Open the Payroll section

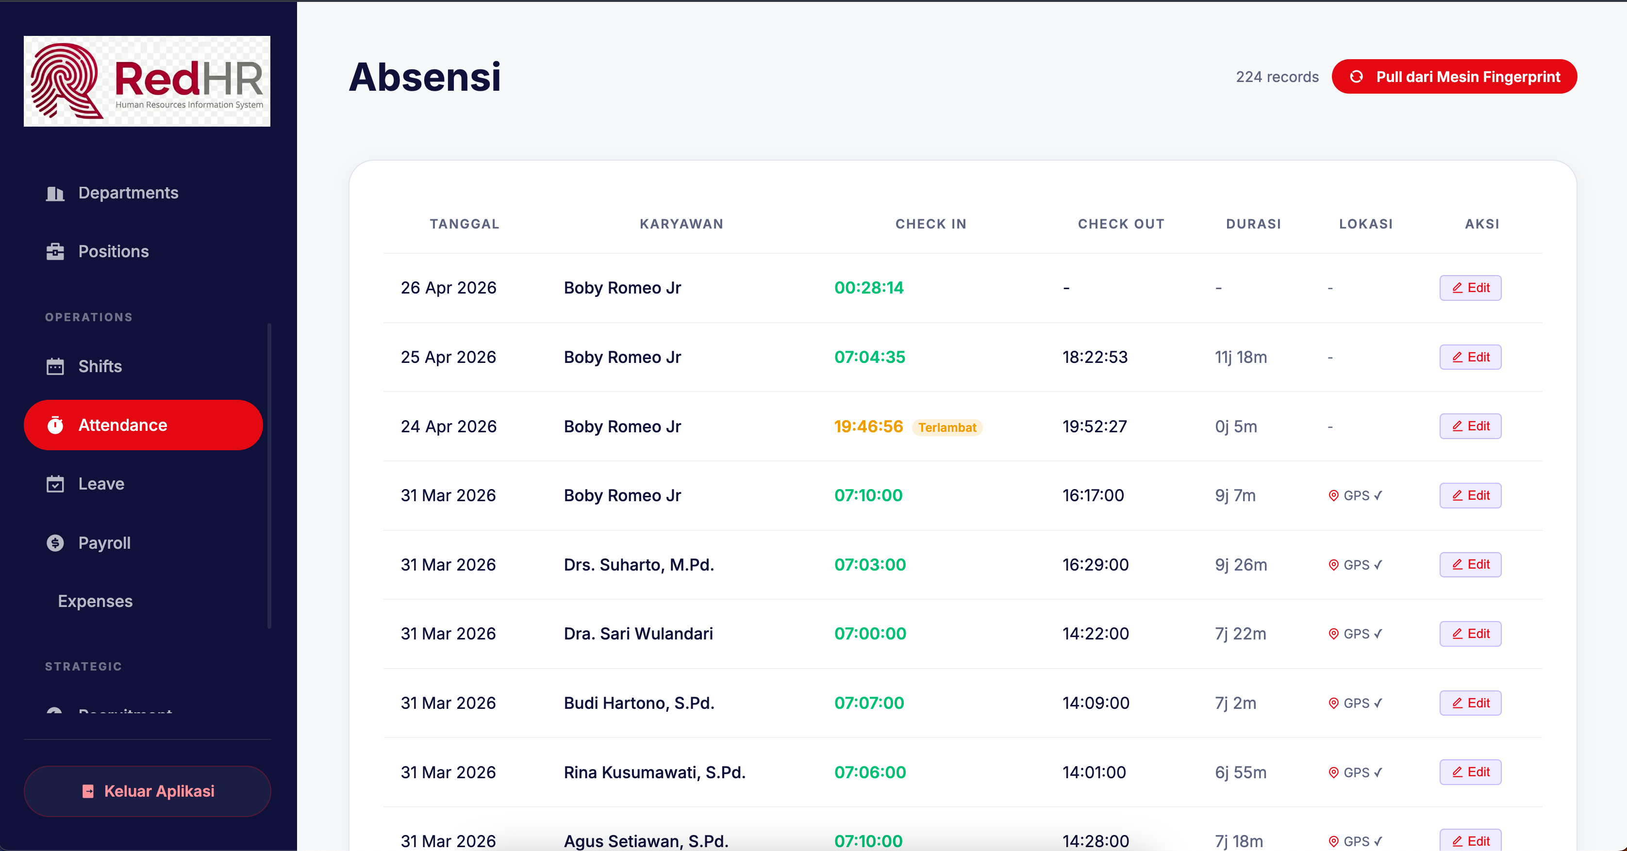pos(143,543)
